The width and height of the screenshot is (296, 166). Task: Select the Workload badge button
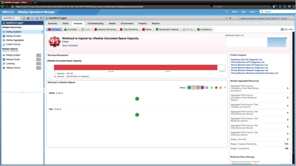point(54,29)
